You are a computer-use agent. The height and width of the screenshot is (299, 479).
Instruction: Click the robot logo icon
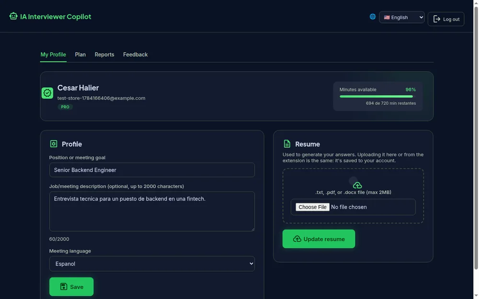click(13, 16)
